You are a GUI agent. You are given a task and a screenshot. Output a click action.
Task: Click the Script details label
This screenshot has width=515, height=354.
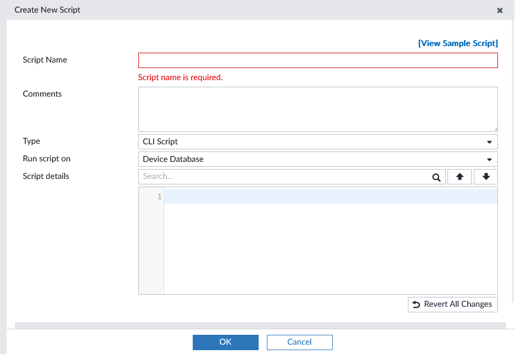46,176
